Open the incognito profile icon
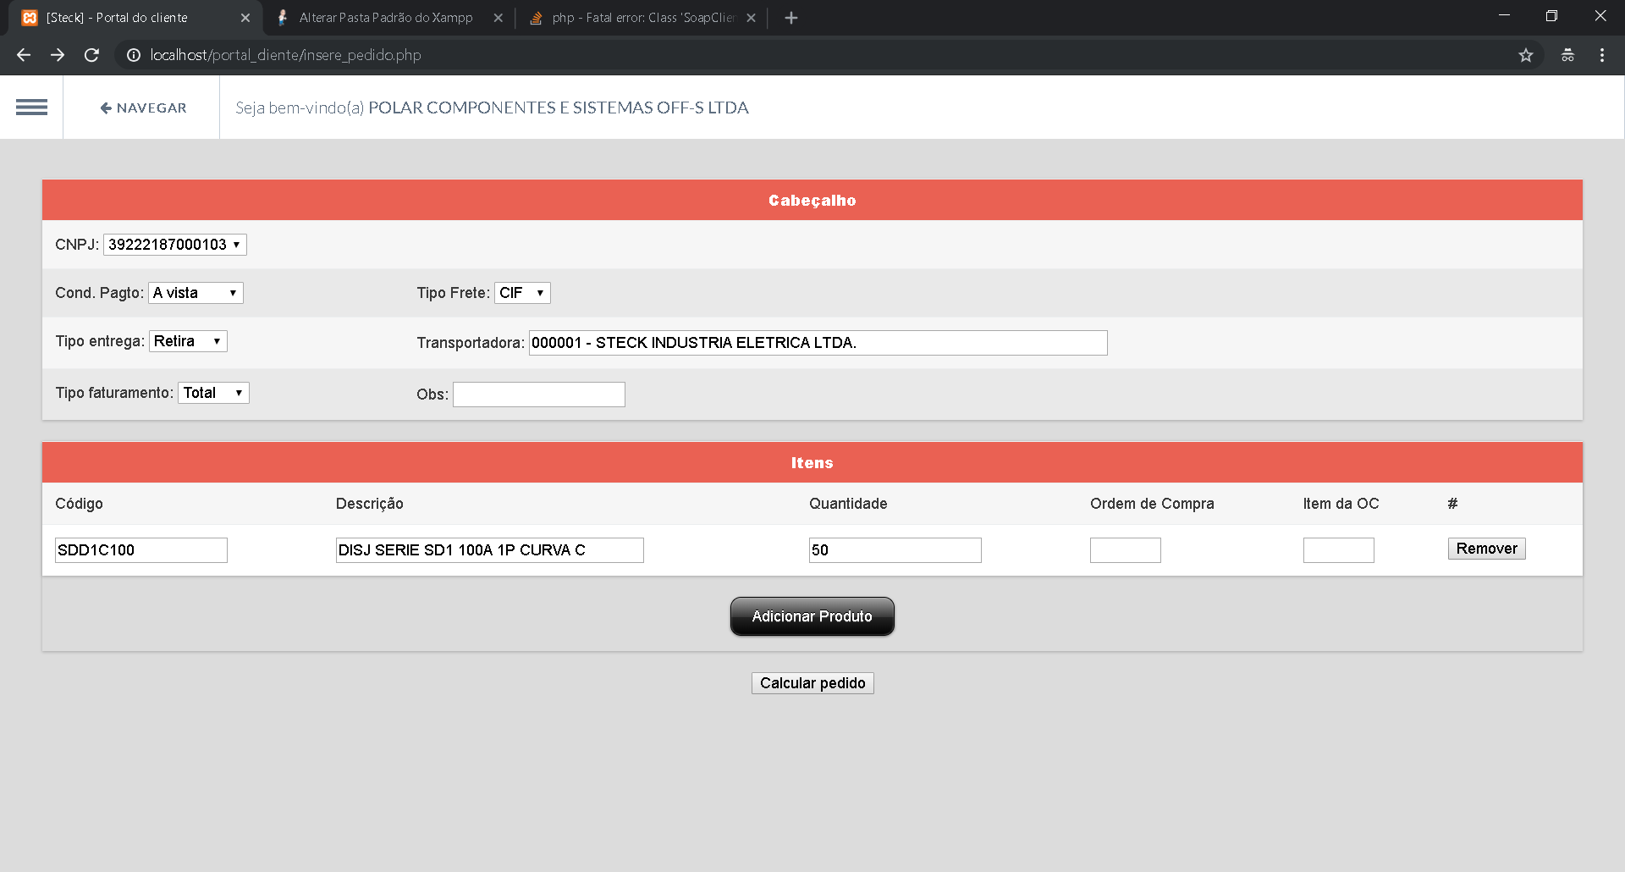Screen dimensions: 1625x872 pos(1567,55)
